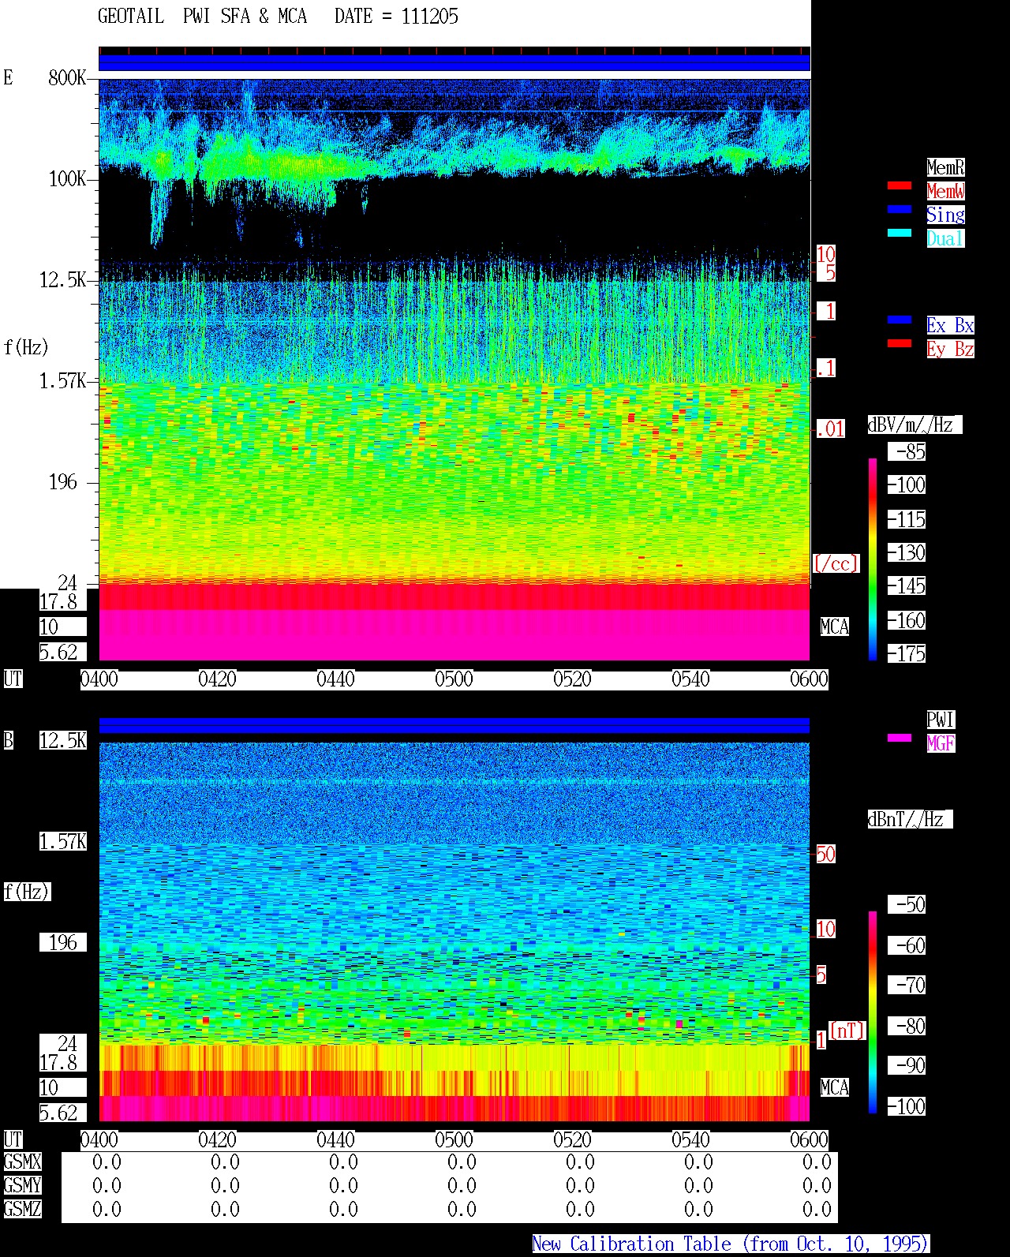
Task: Click the 0540 UT label under E spectrogram
Action: (x=690, y=679)
